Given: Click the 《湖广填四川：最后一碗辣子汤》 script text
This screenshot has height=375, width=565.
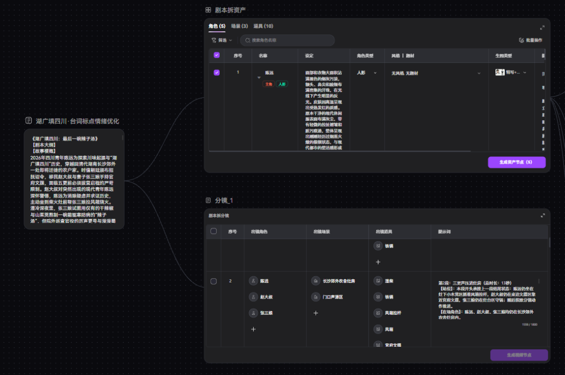Looking at the screenshot, I should 65,139.
